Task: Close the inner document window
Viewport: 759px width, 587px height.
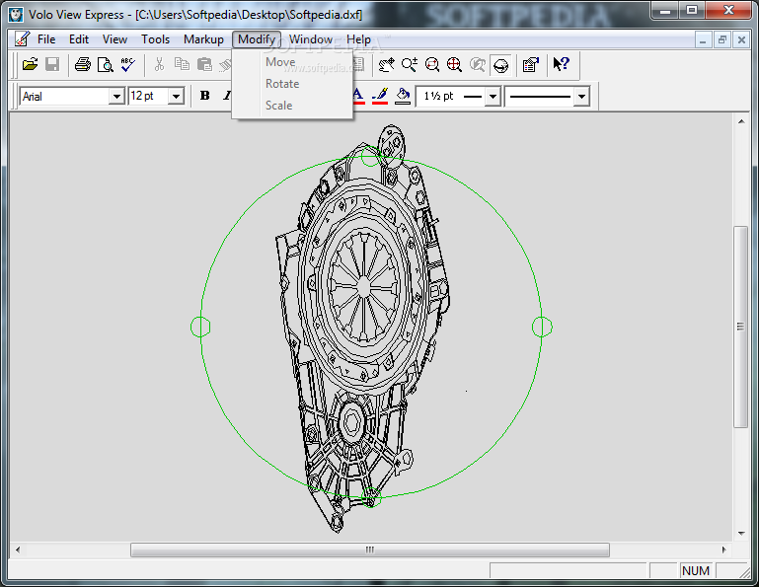Action: [x=741, y=39]
